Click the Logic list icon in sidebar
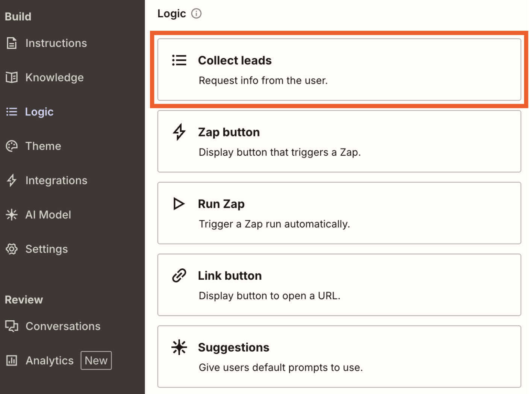 12,111
